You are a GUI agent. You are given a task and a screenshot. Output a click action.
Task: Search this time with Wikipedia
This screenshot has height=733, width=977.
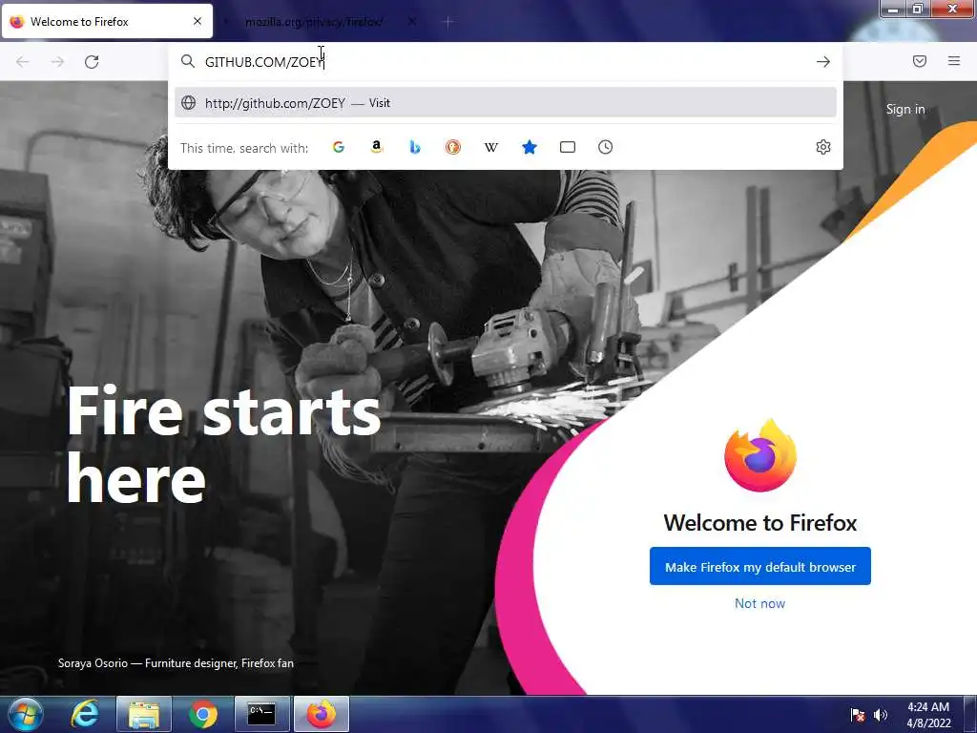tap(491, 147)
